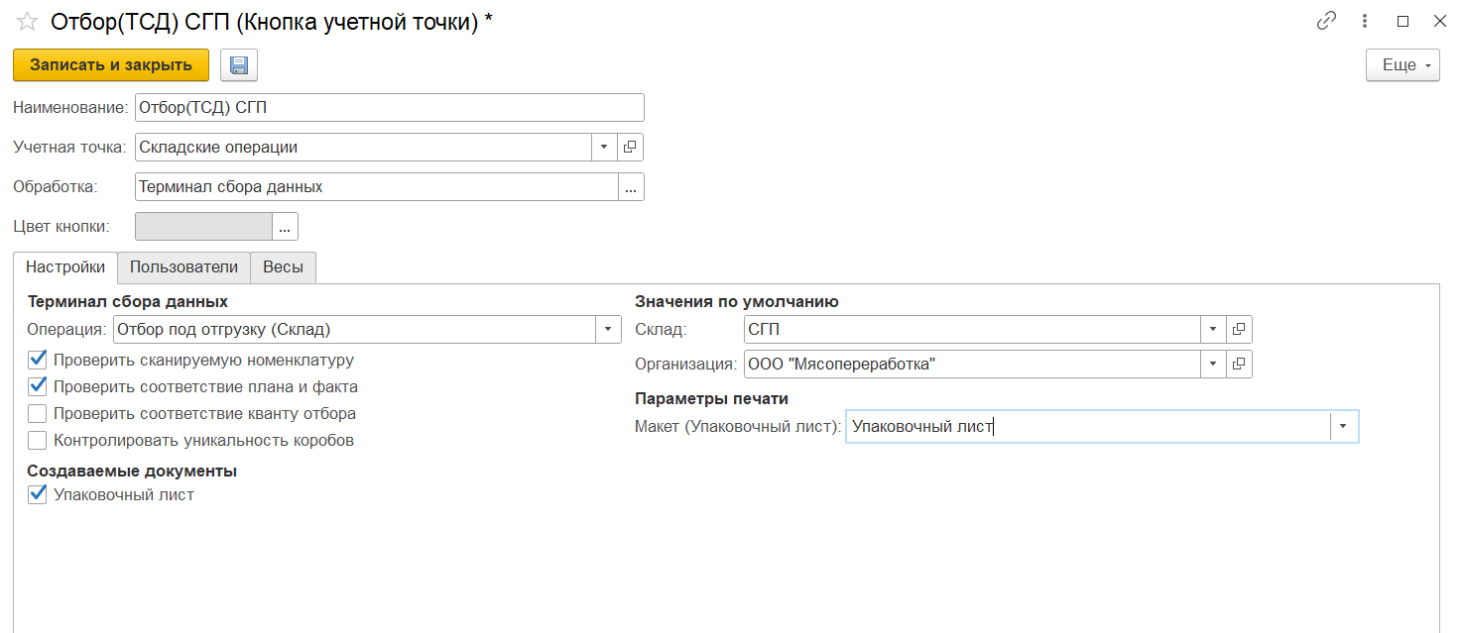Click ellipsis button next to Обработка field

pos(631,187)
